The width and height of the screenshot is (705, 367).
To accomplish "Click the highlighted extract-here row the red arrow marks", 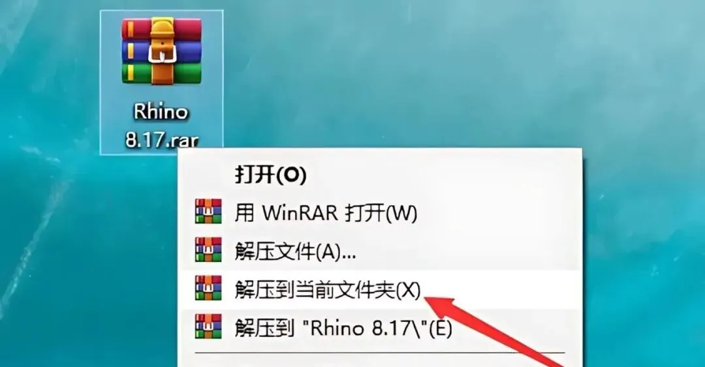I will (x=381, y=289).
